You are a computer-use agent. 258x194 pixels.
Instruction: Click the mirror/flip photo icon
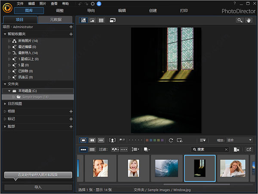[179, 141]
